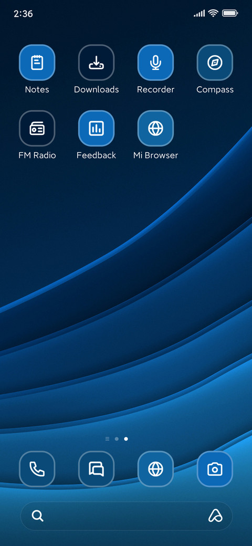Tap the battery indicator in the status bar
The width and height of the screenshot is (252, 546).
click(x=230, y=14)
